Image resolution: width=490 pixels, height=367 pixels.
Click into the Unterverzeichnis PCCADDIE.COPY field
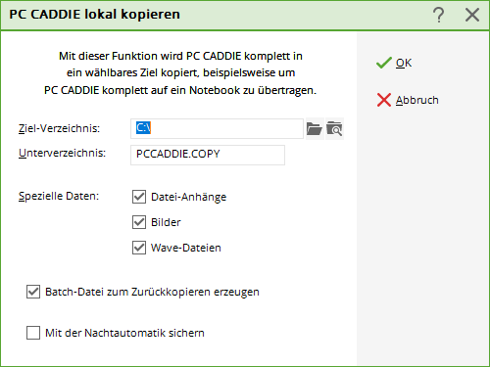tap(208, 155)
